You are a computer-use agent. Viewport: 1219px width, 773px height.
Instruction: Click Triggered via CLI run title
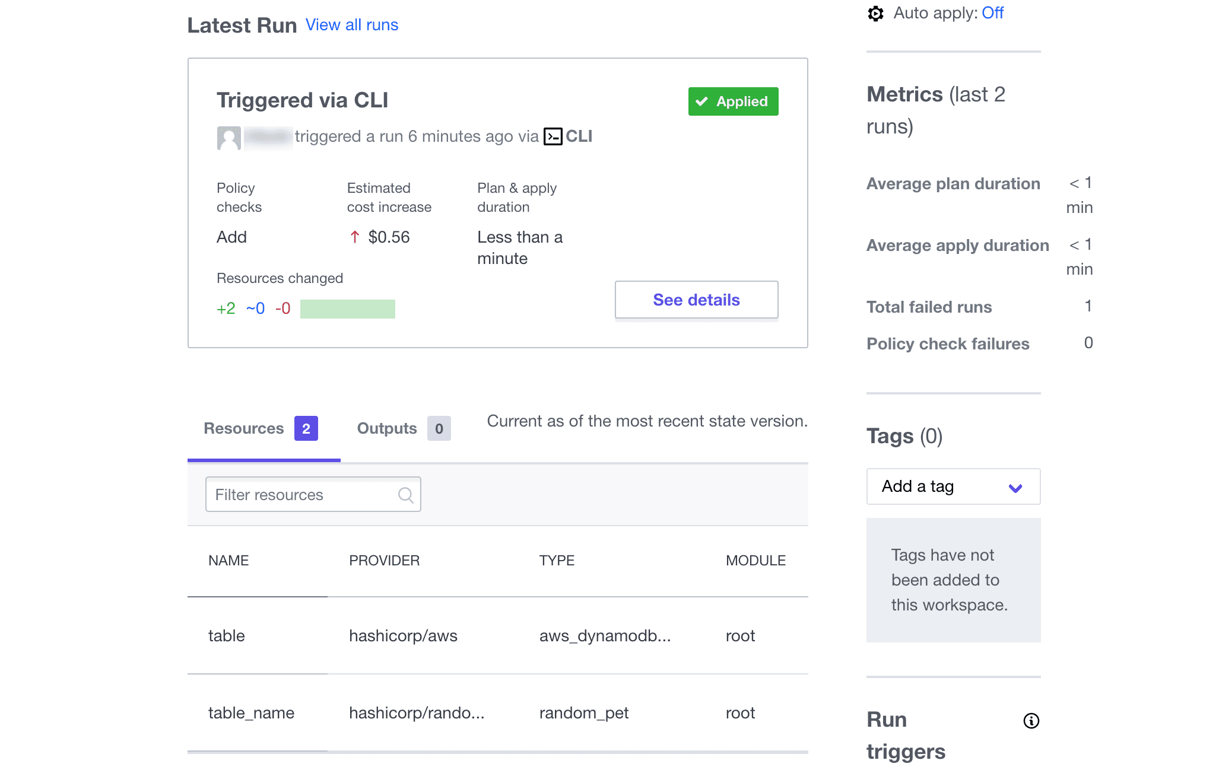click(x=303, y=100)
